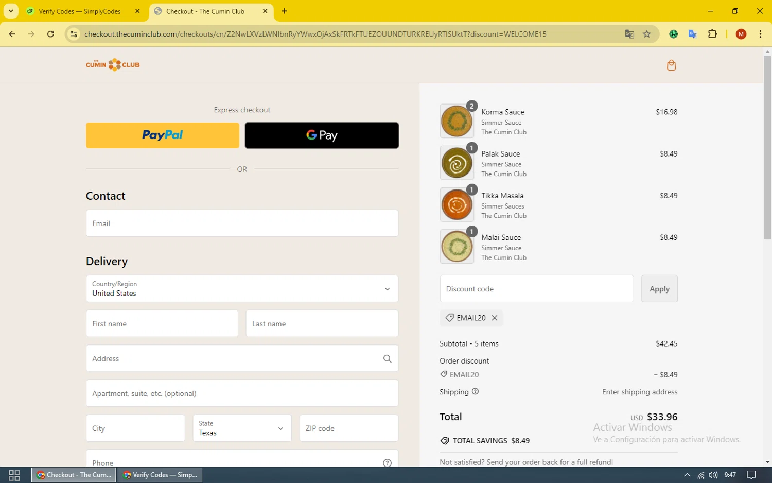Screen dimensions: 772x483
Task: Open the Windows Start button
Action: click(x=14, y=475)
